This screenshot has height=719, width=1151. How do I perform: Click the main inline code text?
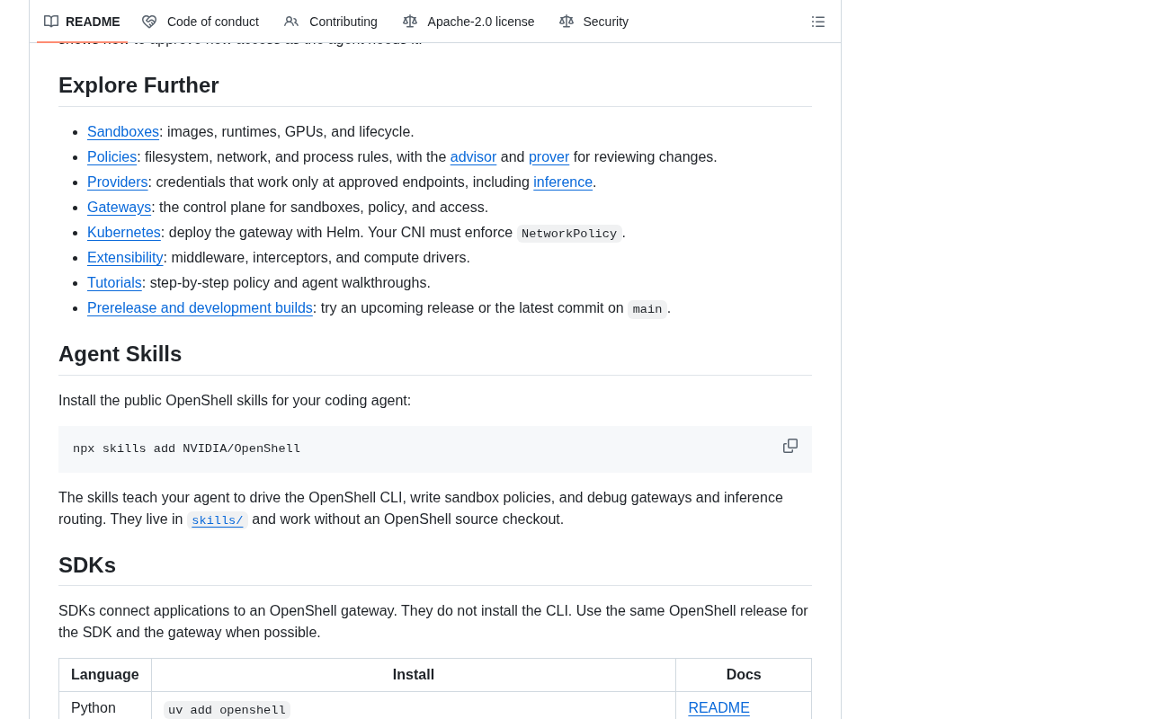pos(647,309)
